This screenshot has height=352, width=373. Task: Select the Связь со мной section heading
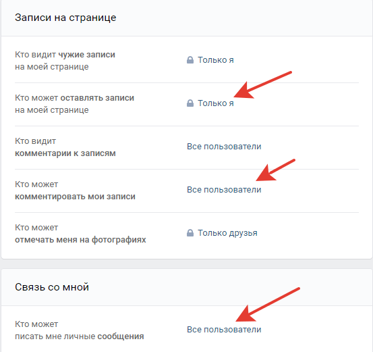[52, 287]
